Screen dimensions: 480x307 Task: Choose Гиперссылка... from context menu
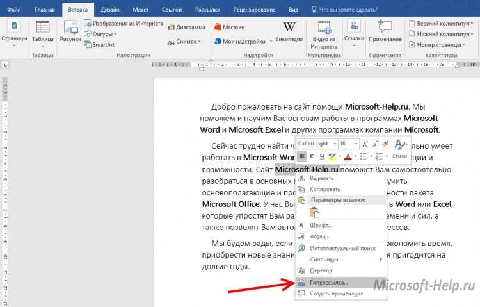click(341, 283)
